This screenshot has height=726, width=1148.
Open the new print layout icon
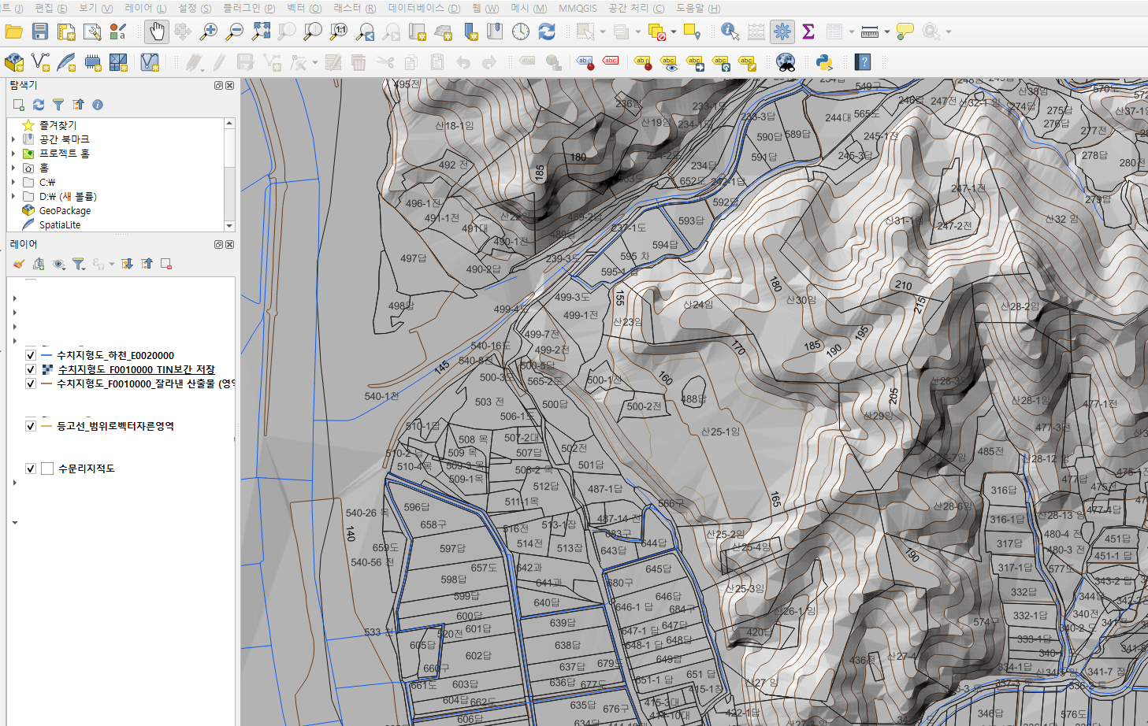coord(66,31)
